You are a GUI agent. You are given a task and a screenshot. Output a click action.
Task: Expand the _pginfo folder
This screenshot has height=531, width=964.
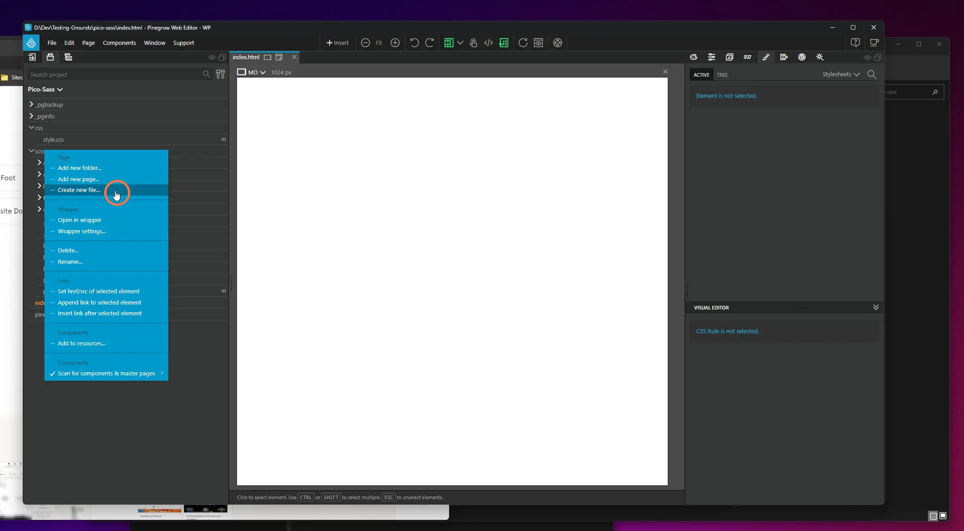coord(31,116)
